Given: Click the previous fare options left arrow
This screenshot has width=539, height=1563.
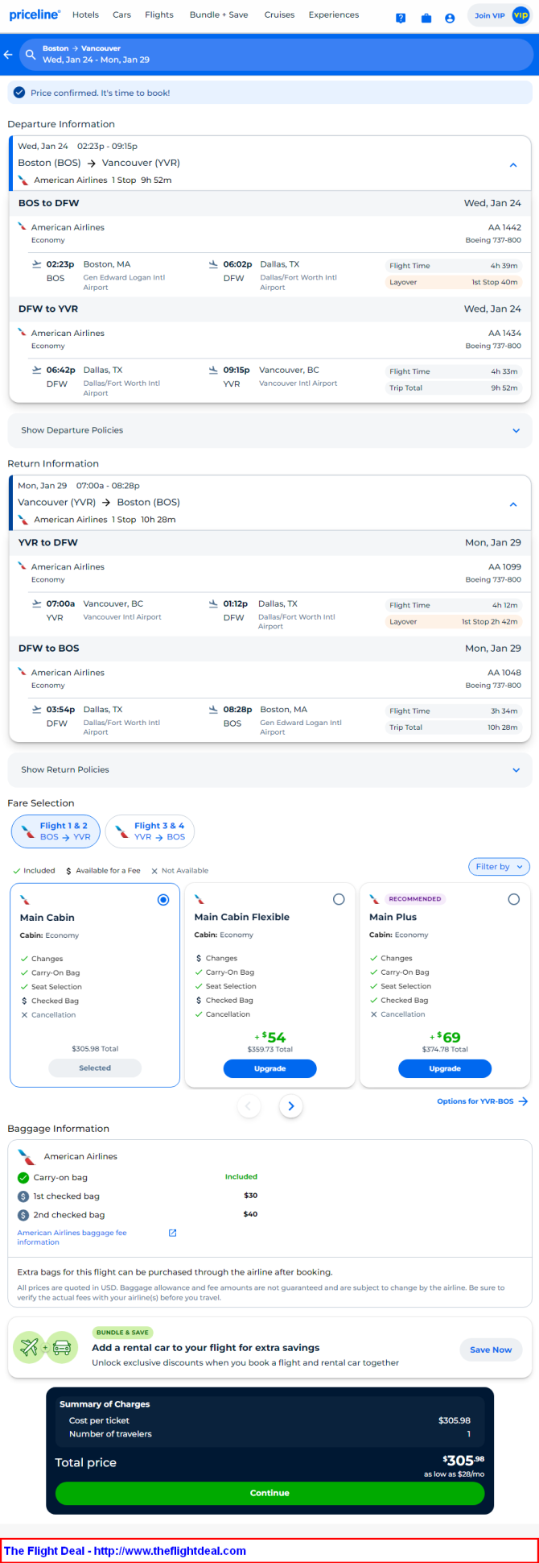Looking at the screenshot, I should tap(249, 1106).
